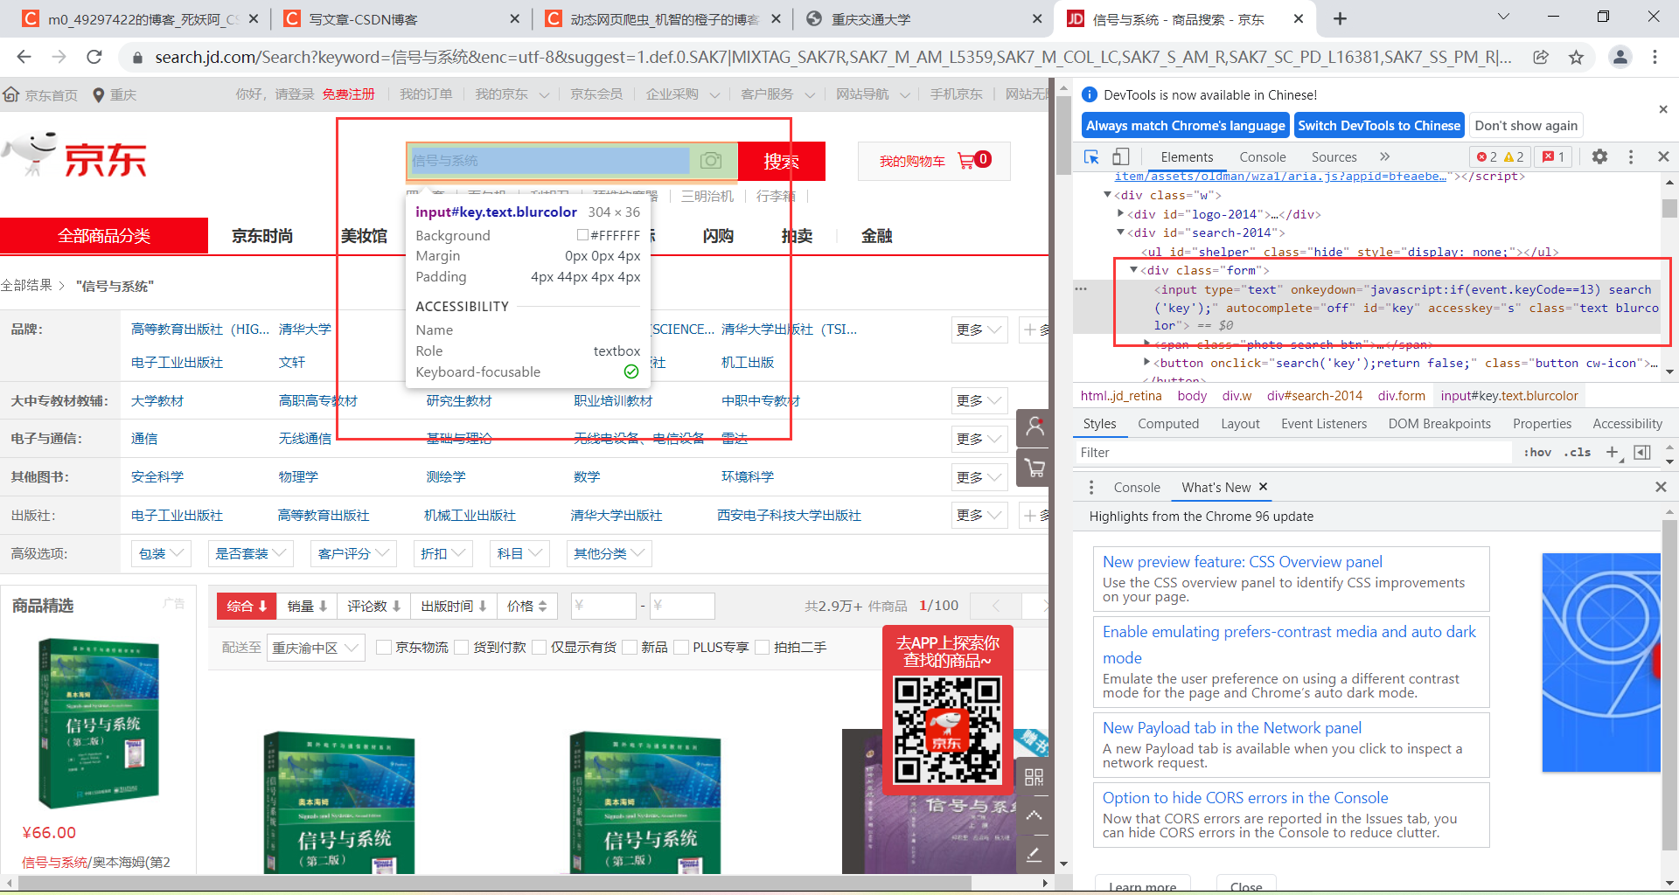Close the DevTools panel
Viewport: 1679px width, 895px height.
(1663, 156)
